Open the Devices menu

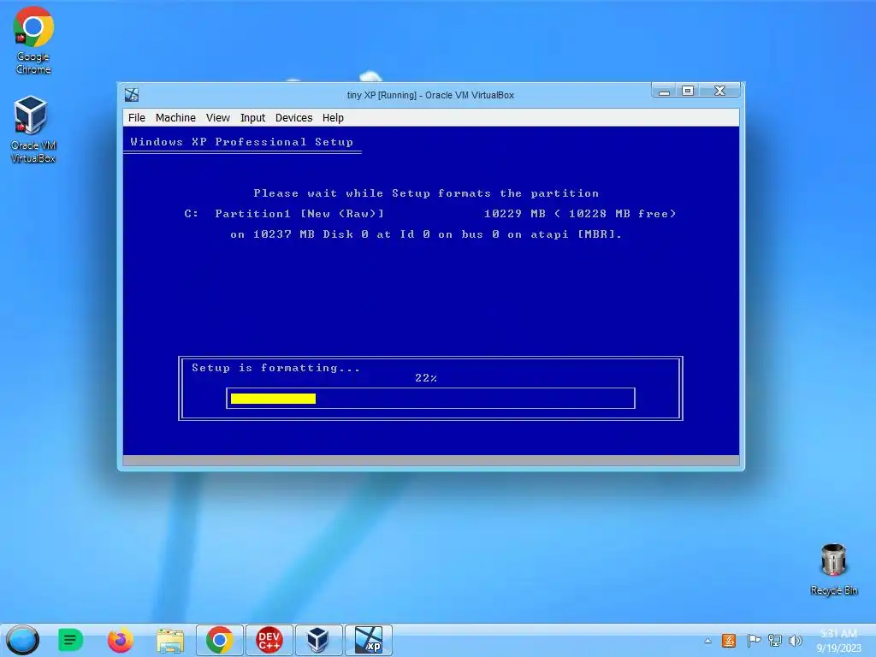coord(293,118)
